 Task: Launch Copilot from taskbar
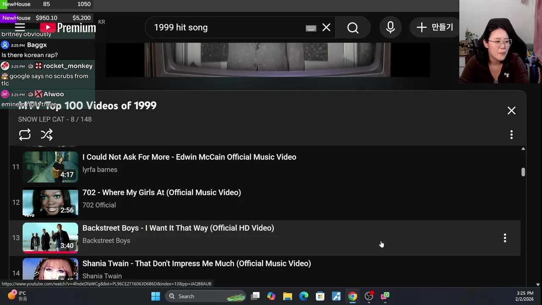coord(271,296)
